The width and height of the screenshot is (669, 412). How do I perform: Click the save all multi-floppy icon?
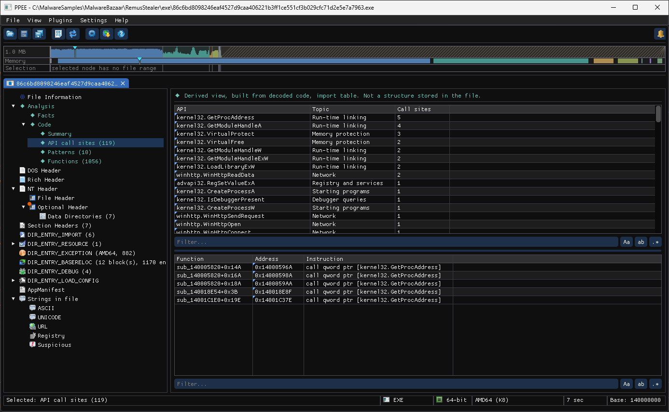39,34
